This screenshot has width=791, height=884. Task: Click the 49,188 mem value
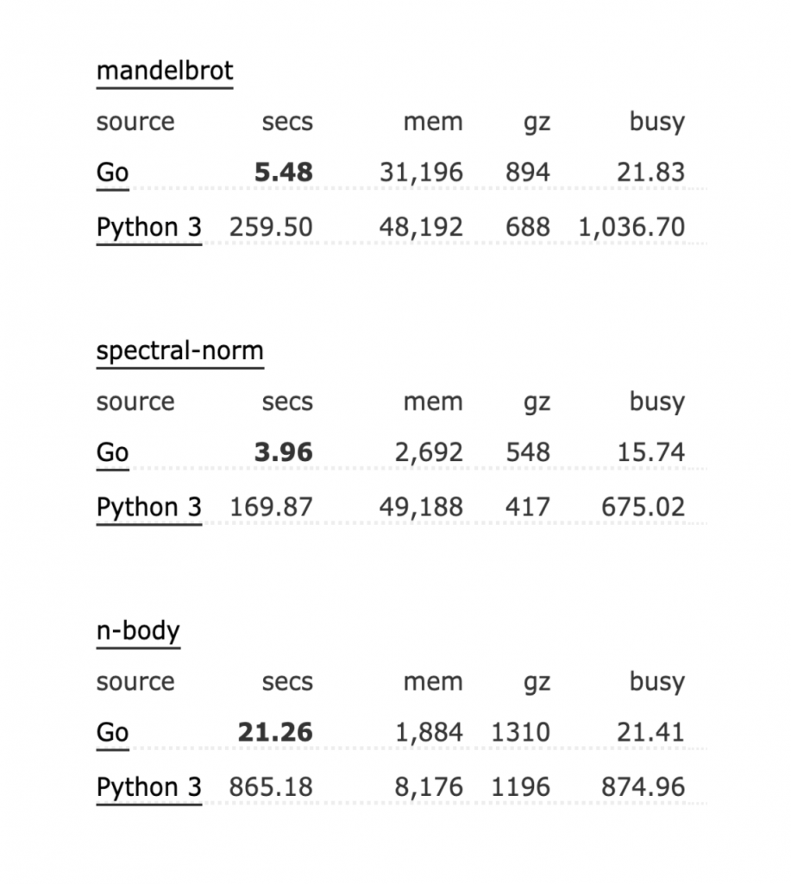[421, 508]
